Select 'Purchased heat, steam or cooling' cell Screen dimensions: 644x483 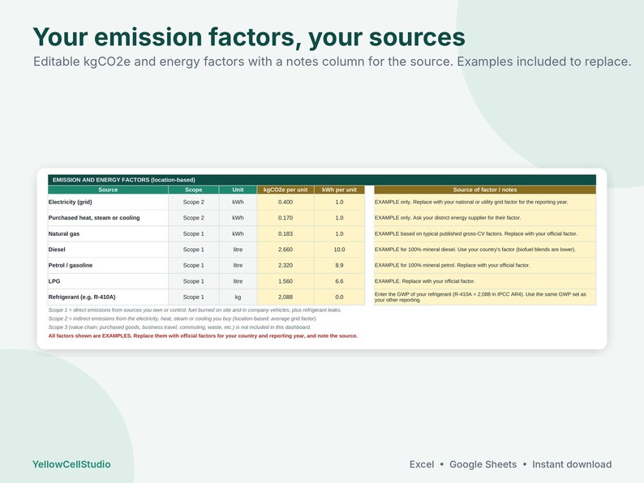tap(108, 218)
